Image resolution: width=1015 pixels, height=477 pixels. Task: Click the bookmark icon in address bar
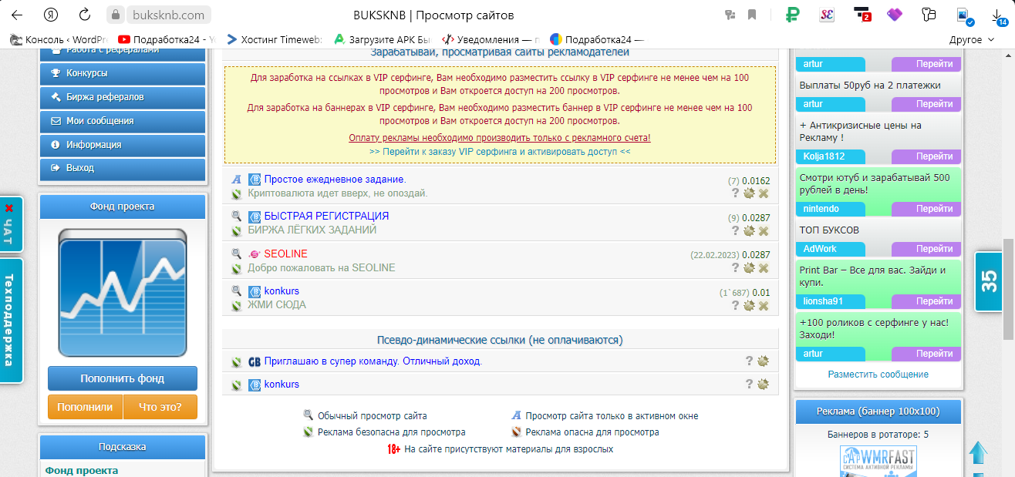752,15
